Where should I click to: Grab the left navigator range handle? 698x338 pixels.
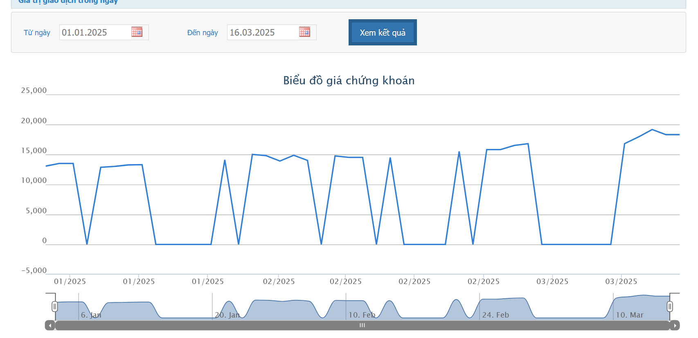click(x=55, y=306)
